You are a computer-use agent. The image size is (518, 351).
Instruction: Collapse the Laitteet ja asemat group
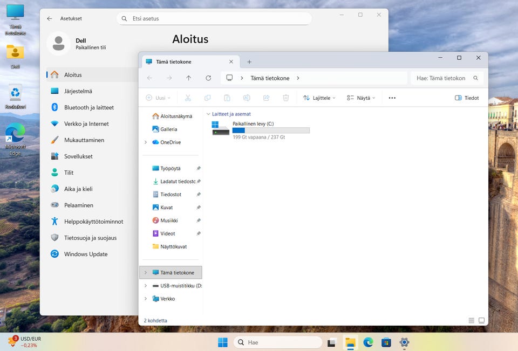tap(208, 114)
